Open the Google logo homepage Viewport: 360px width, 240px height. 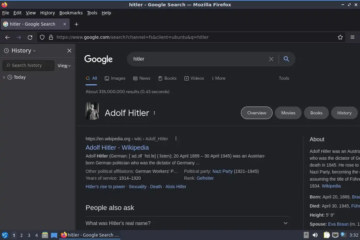(x=98, y=59)
